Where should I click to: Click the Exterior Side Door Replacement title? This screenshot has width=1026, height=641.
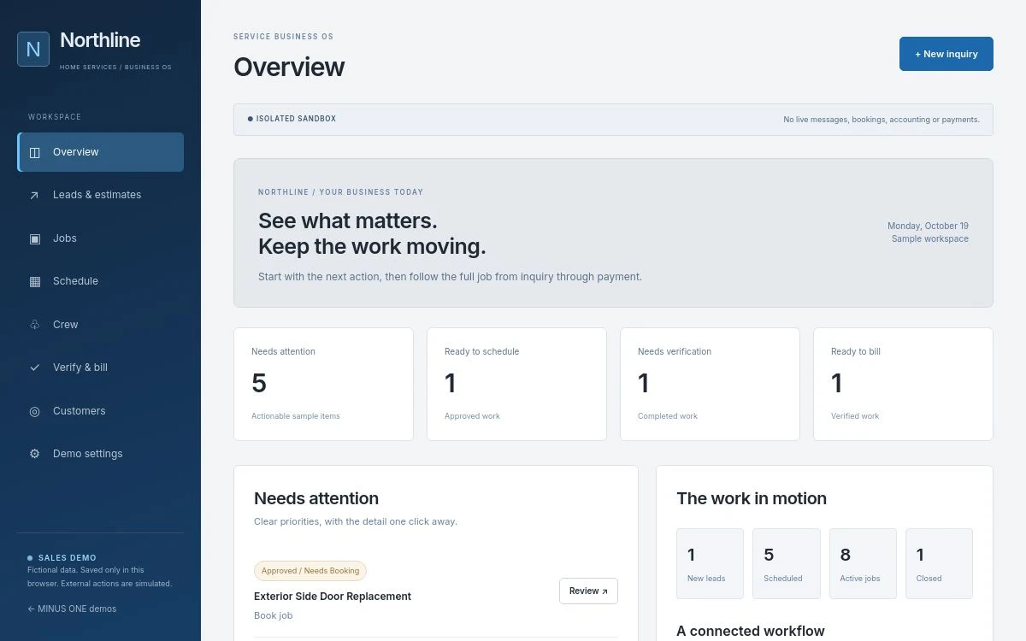(x=333, y=597)
